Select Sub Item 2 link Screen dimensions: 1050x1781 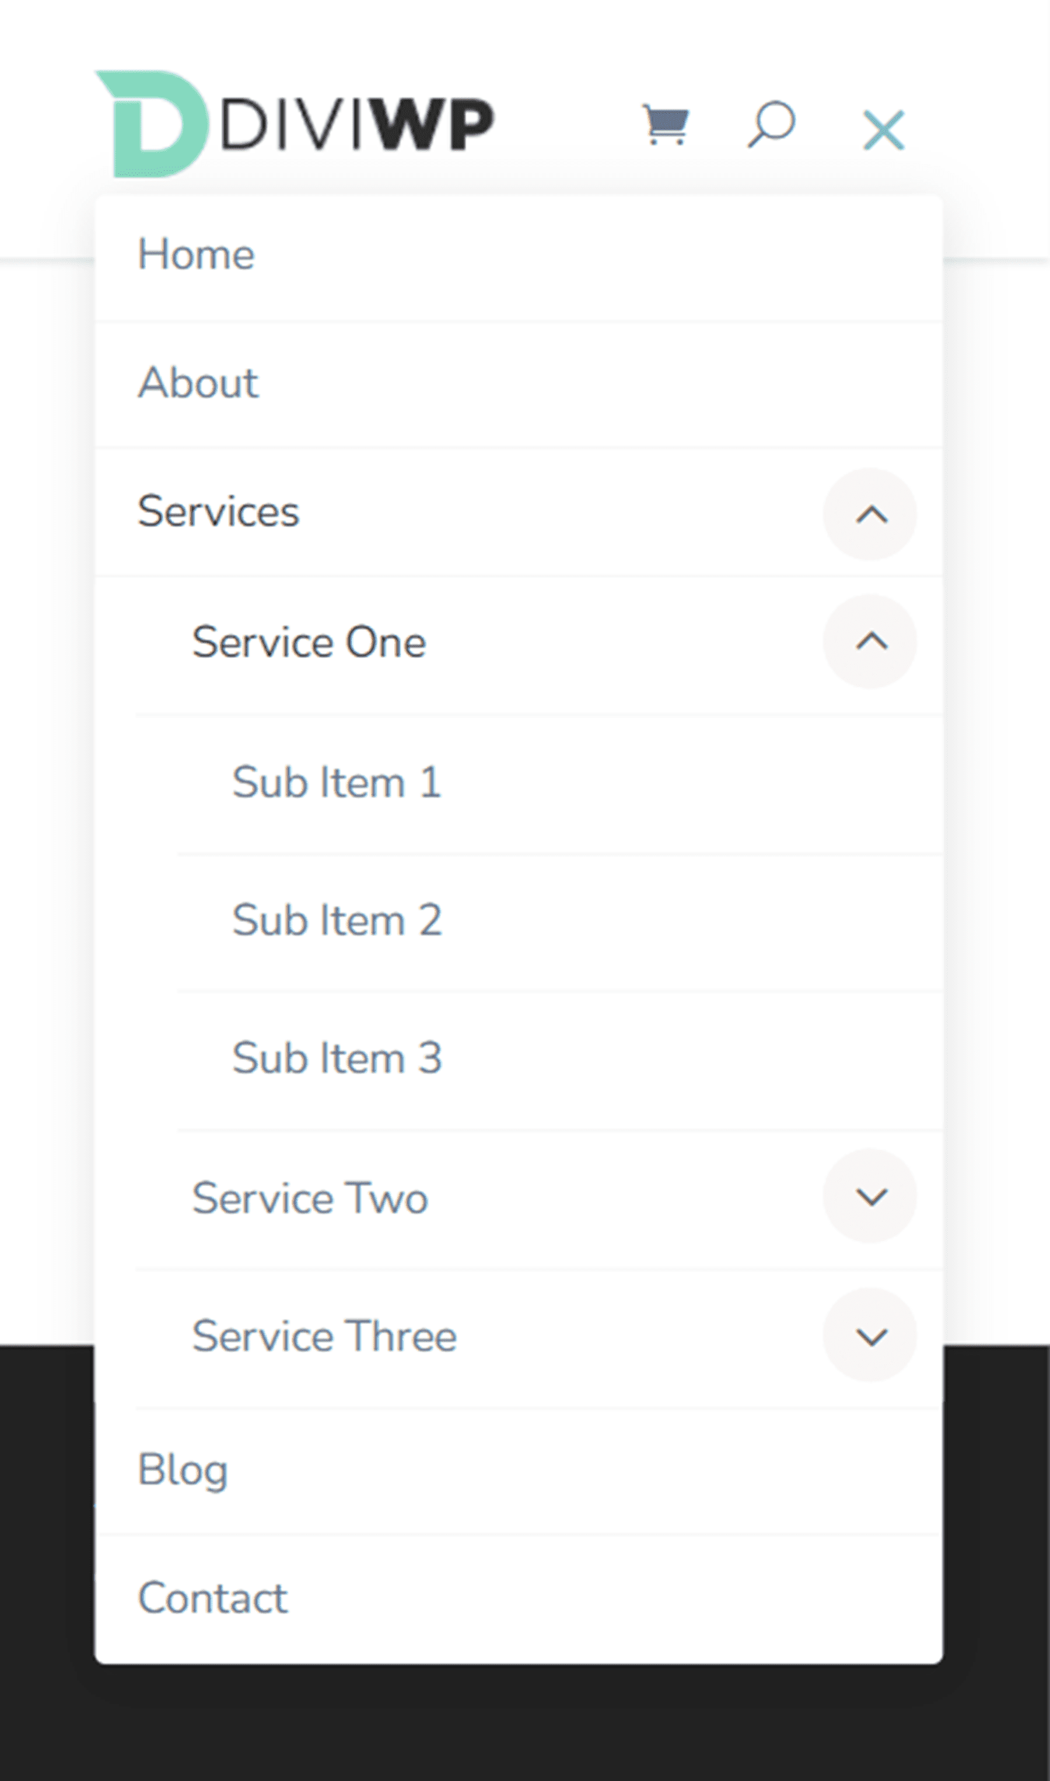(338, 919)
